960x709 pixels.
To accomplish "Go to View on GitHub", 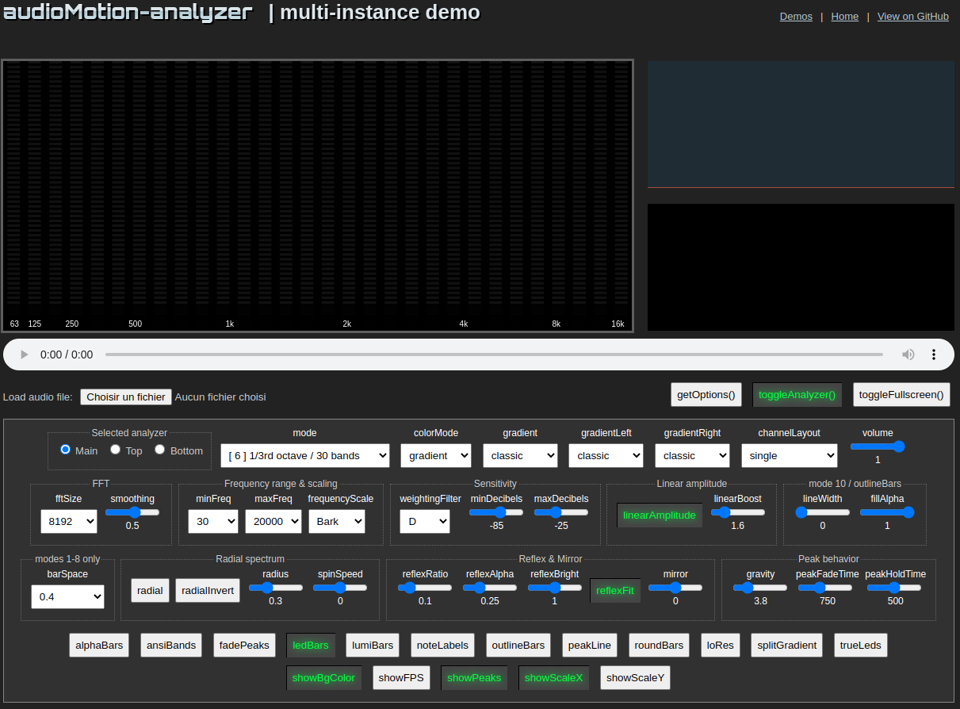I will click(x=912, y=16).
